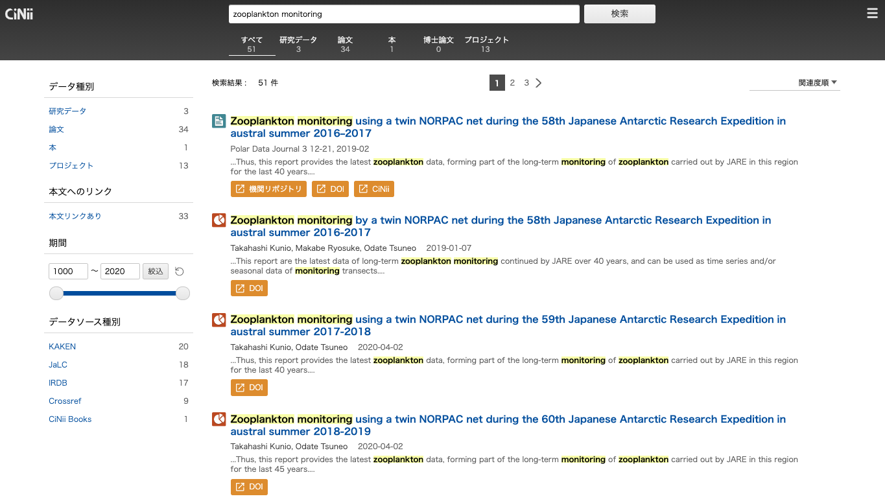Click the right handle of the period slider
Image resolution: width=885 pixels, height=503 pixels.
[x=183, y=294]
